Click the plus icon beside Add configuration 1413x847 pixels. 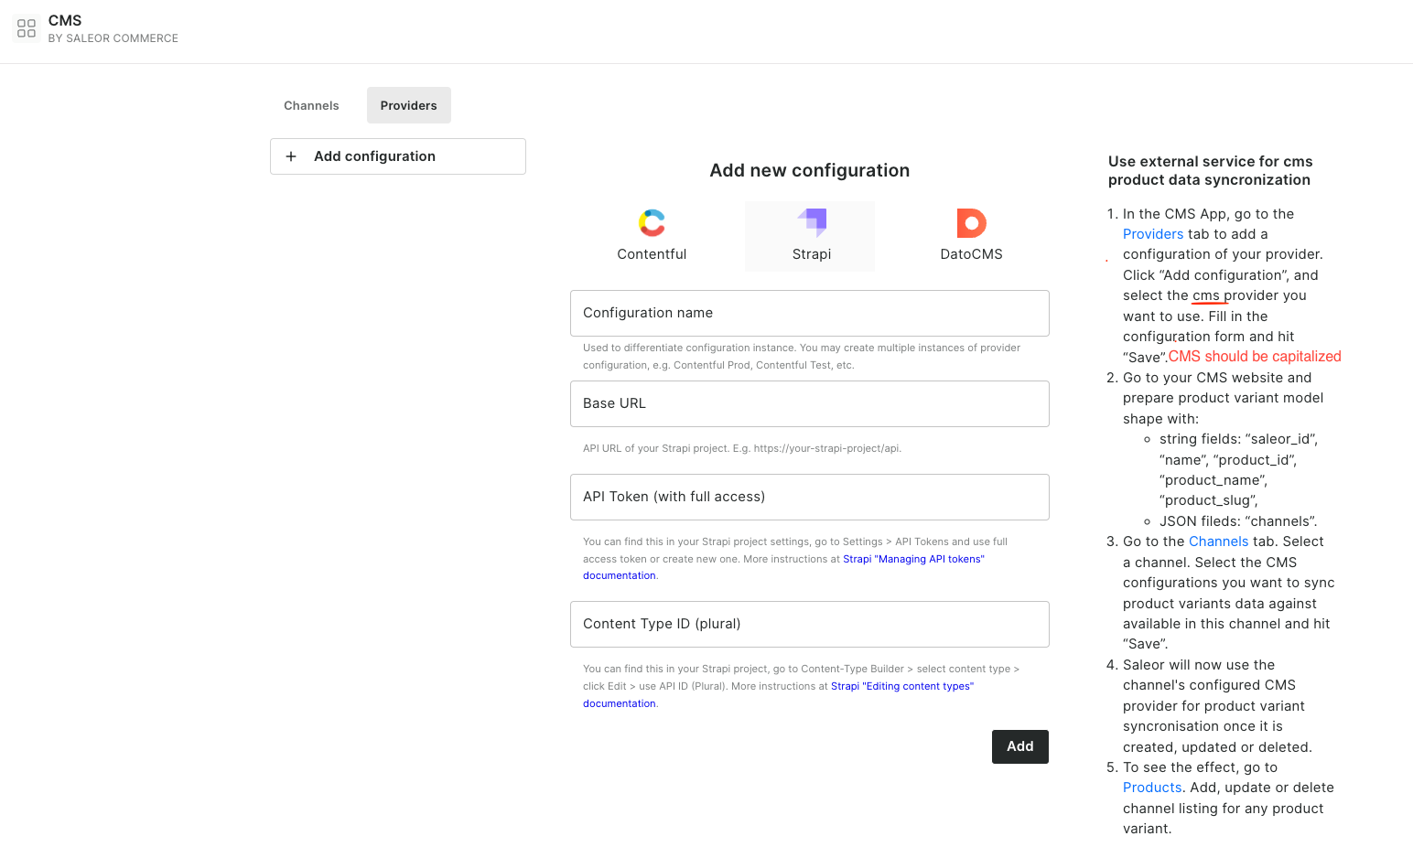point(291,156)
